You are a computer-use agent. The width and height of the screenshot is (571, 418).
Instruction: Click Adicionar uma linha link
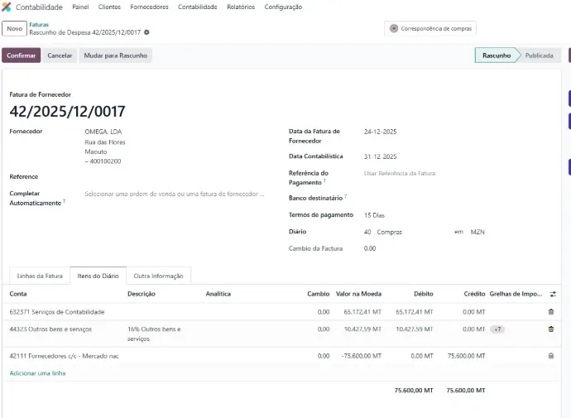click(37, 373)
